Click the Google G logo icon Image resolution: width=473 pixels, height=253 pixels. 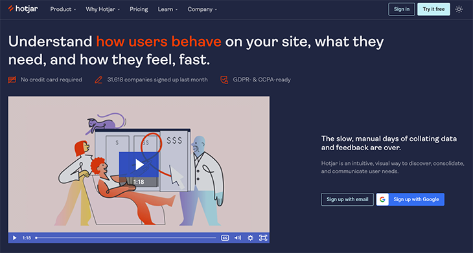[382, 199]
